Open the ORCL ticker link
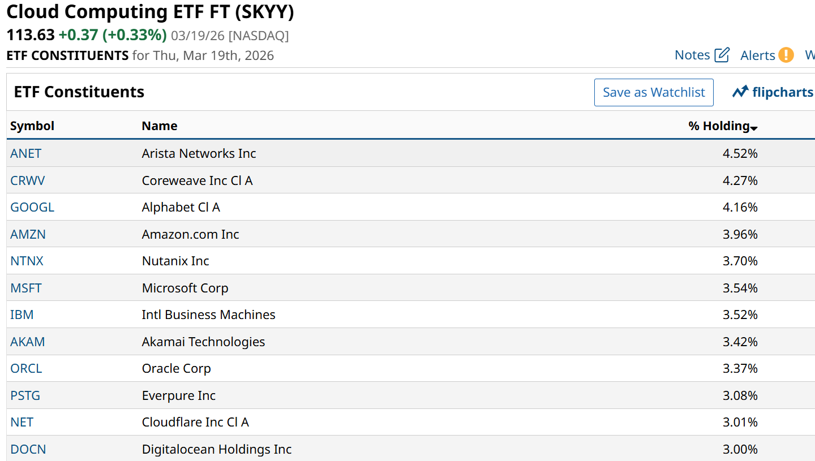815x461 pixels. tap(26, 368)
